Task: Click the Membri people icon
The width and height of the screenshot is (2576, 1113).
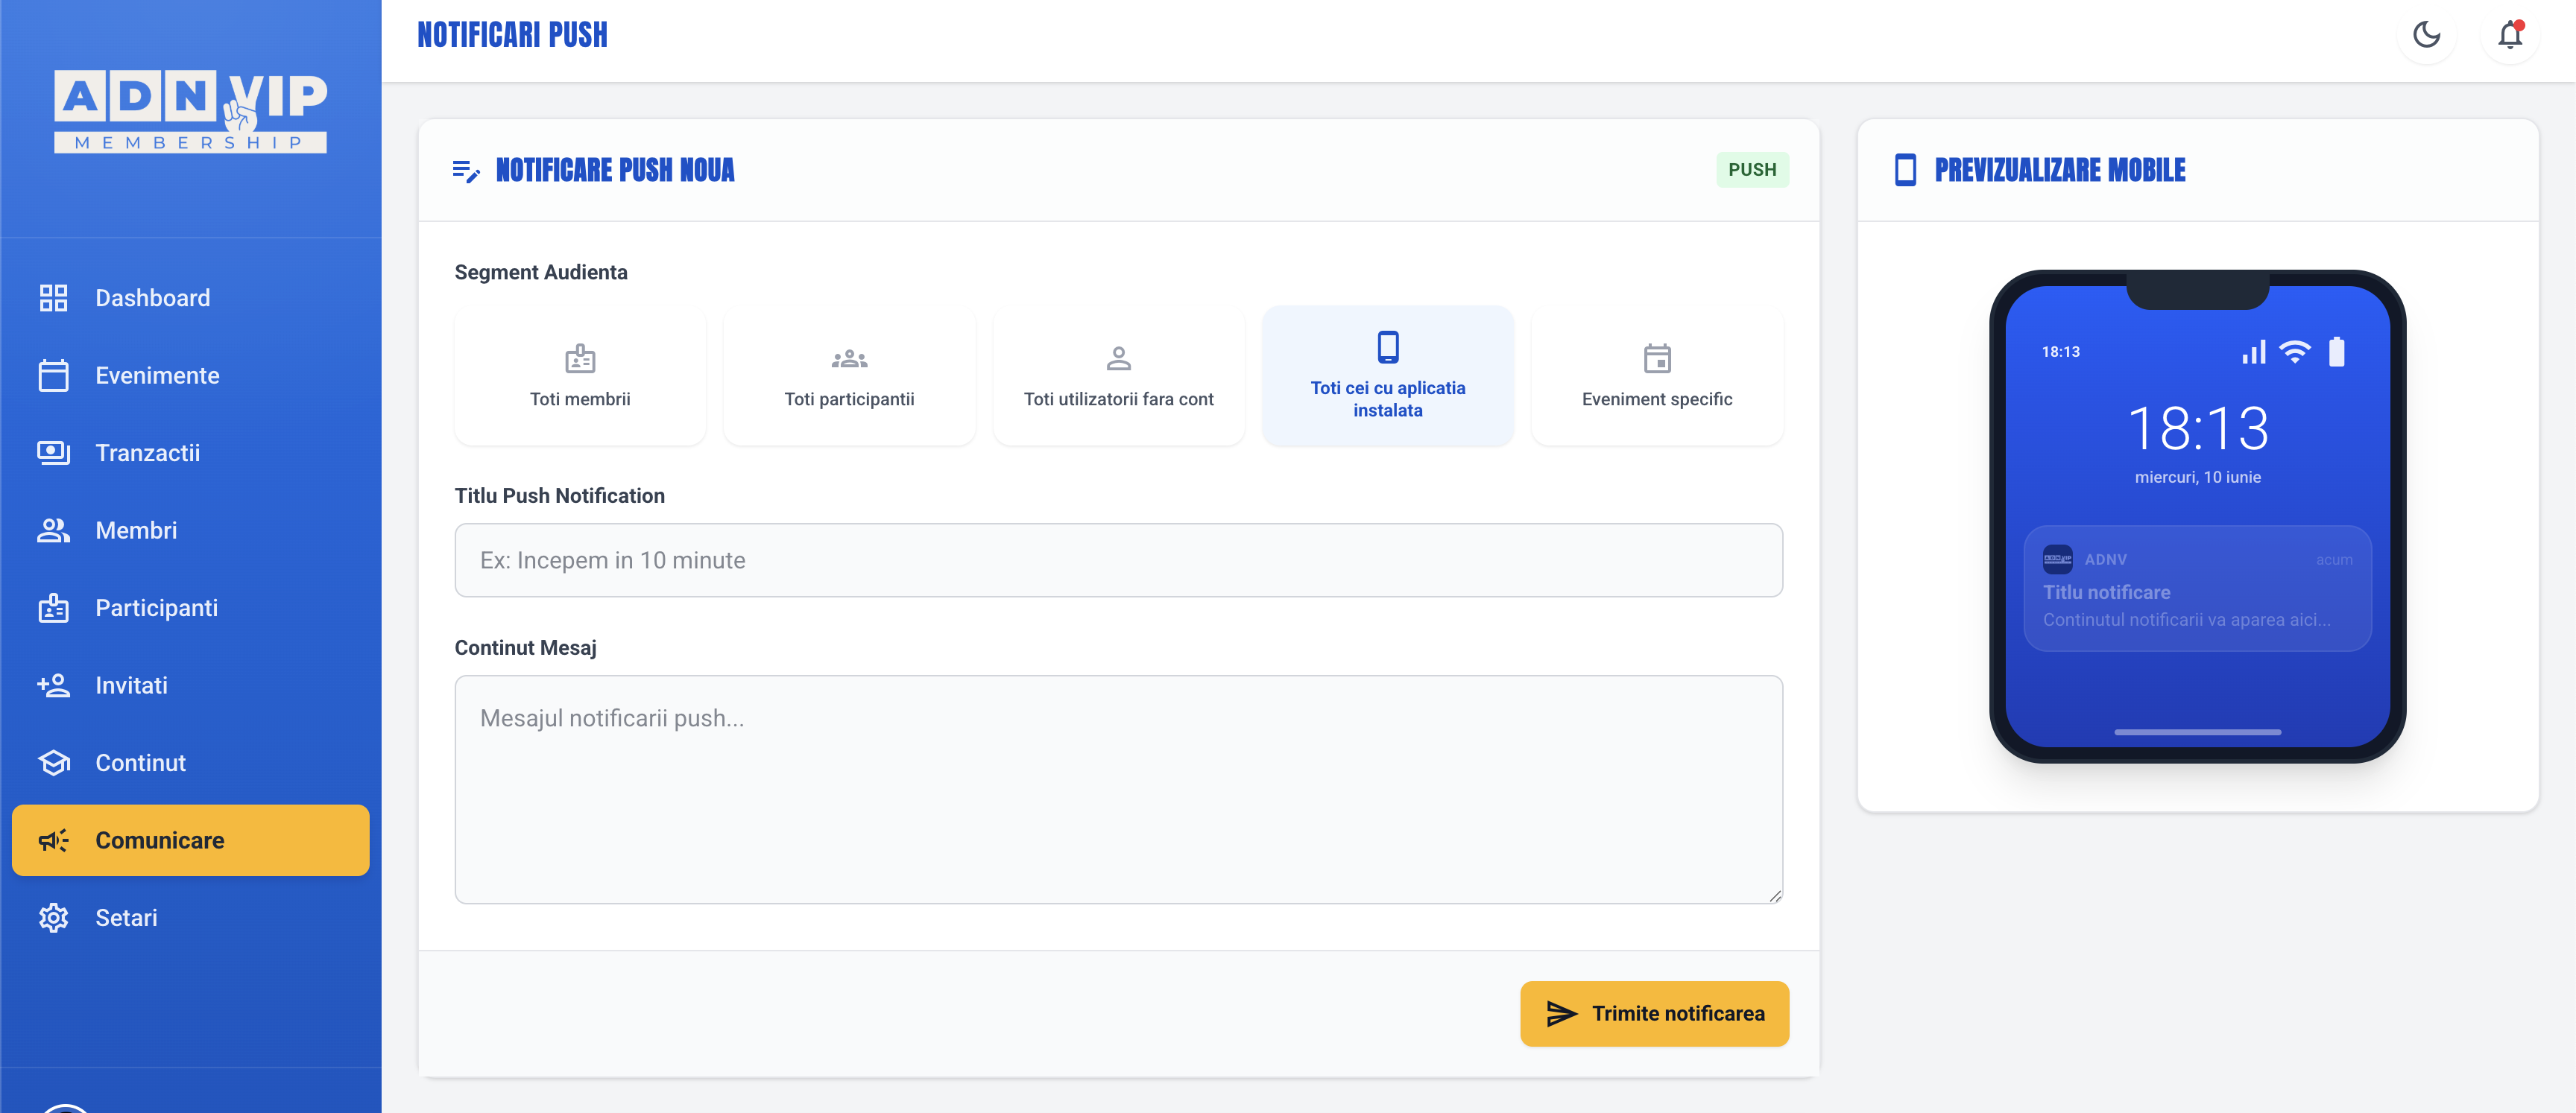Action: coord(53,530)
